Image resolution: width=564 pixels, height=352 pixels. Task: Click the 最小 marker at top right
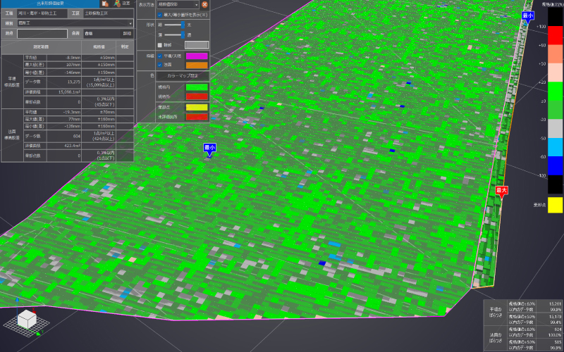point(528,15)
